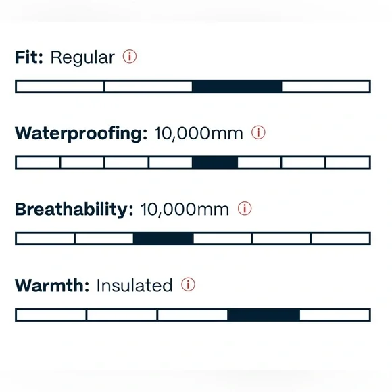Click the first segment of the Breathability bar
392x392 pixels.
click(x=45, y=239)
